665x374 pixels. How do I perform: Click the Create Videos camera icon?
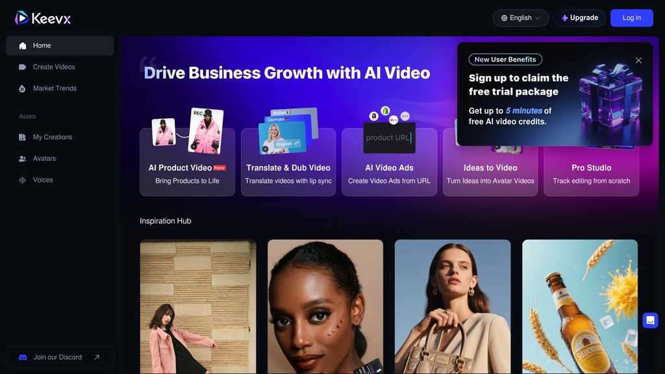point(23,68)
